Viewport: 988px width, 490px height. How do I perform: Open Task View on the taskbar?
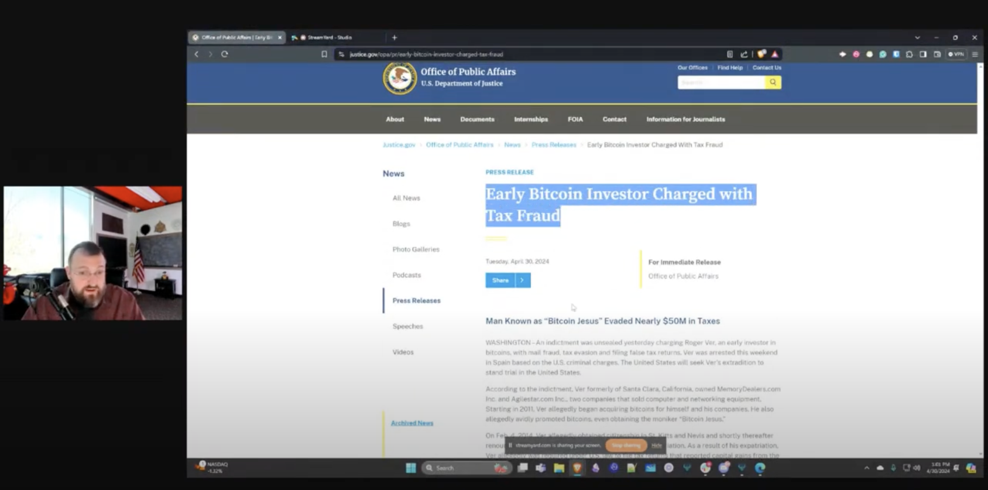coord(523,468)
